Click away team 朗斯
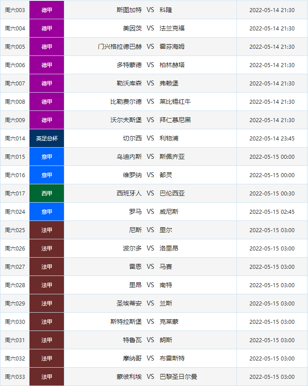This screenshot has width=308, height=386. click(166, 340)
